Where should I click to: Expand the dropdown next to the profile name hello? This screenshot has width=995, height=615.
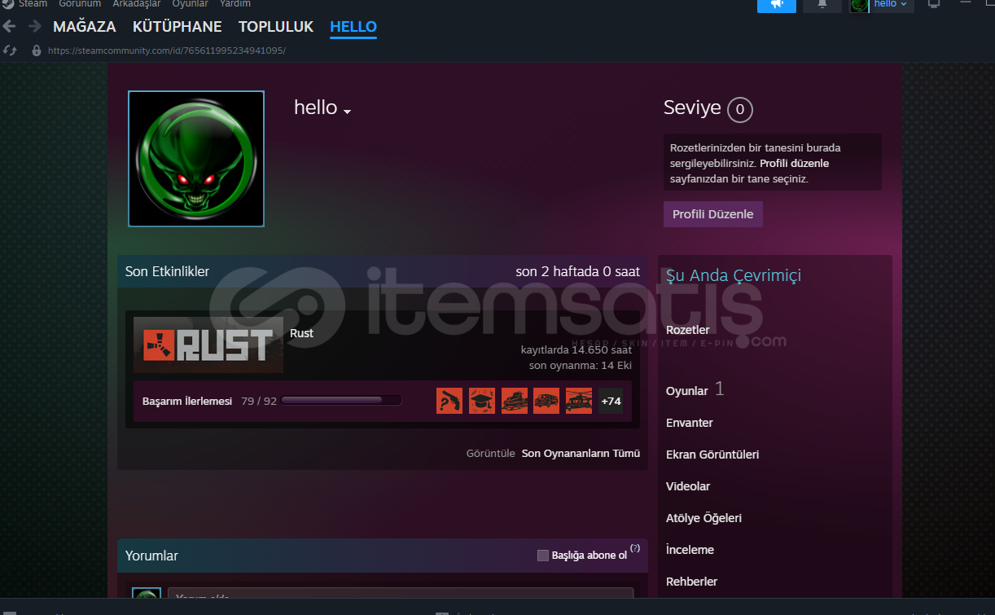click(x=348, y=110)
